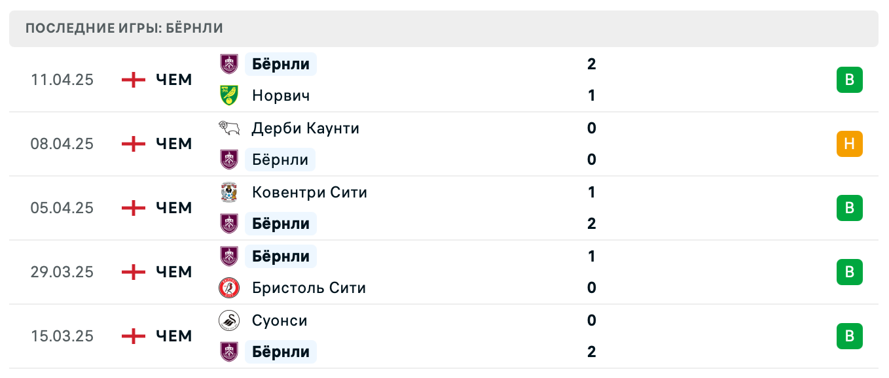The height and width of the screenshot is (378, 889).
Task: Open the Coventry City team link
Action: coord(310,192)
